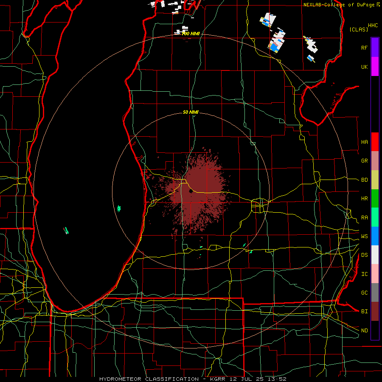
Task: Click the HR legend label
Action: pyautogui.click(x=364, y=198)
